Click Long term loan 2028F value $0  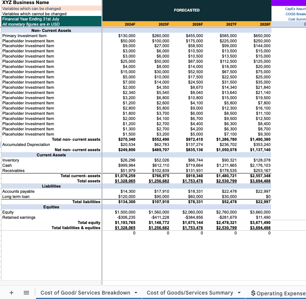click(268, 196)
